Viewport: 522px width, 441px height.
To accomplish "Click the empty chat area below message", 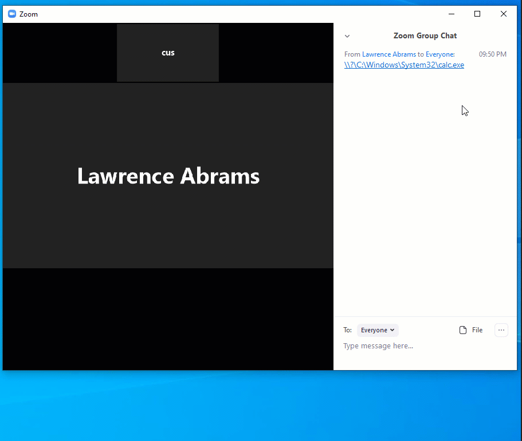I will click(424, 200).
